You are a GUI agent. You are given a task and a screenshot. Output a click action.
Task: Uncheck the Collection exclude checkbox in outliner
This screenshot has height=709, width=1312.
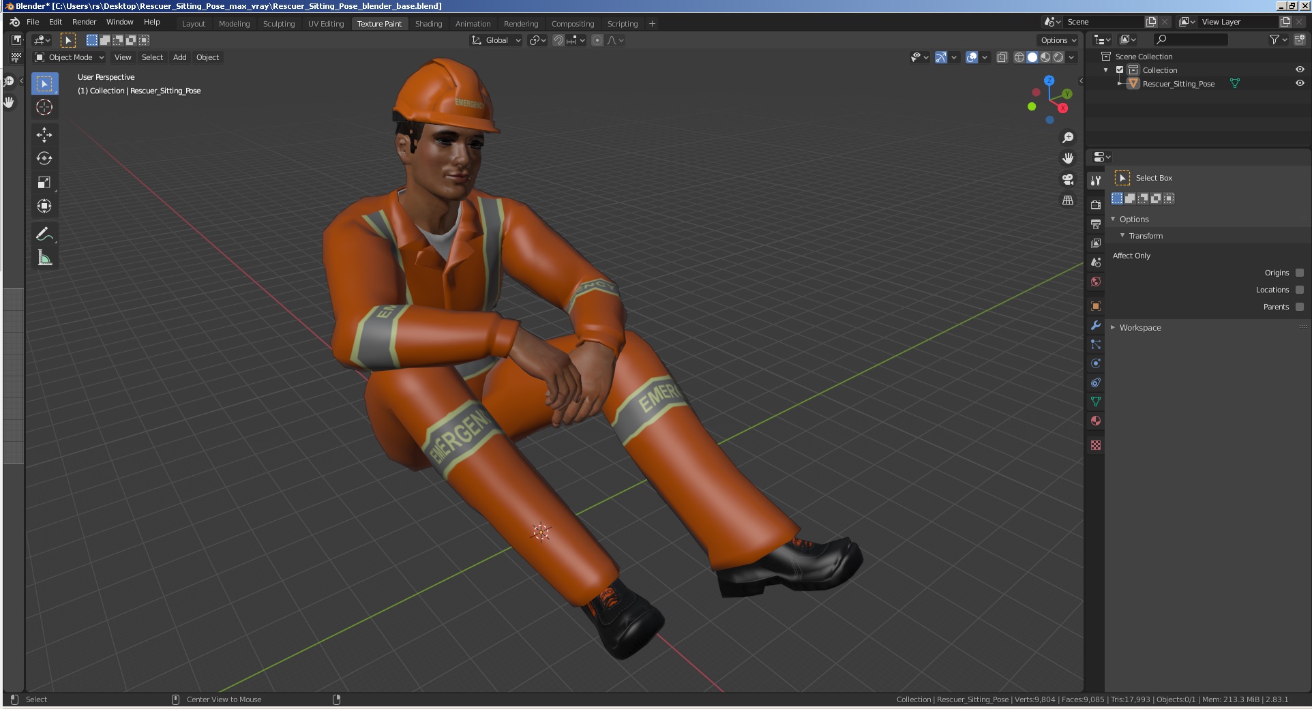[1120, 70]
